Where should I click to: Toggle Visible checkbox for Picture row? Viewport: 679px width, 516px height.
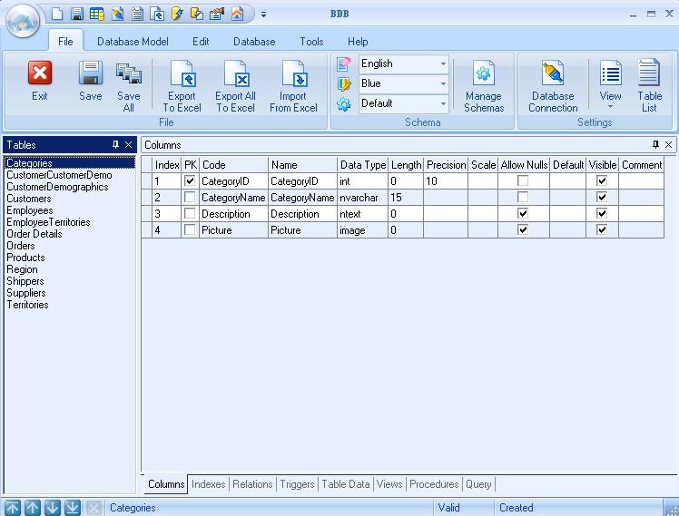coord(602,230)
